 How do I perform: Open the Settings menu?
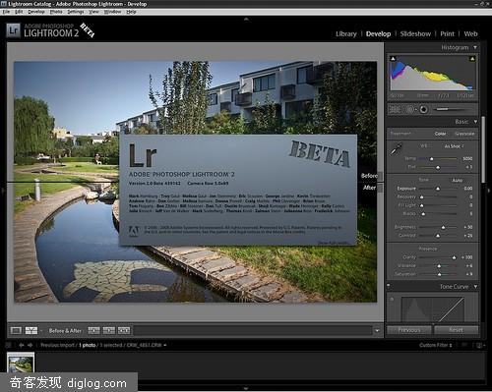click(x=76, y=12)
